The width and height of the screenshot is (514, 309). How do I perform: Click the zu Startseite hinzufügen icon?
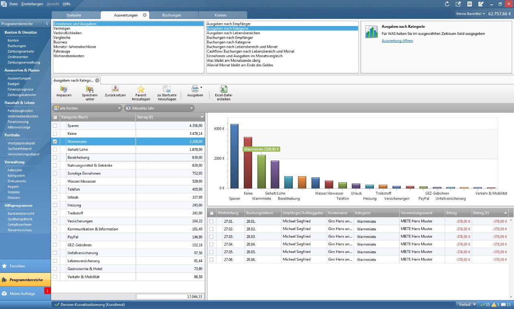pyautogui.click(x=167, y=89)
